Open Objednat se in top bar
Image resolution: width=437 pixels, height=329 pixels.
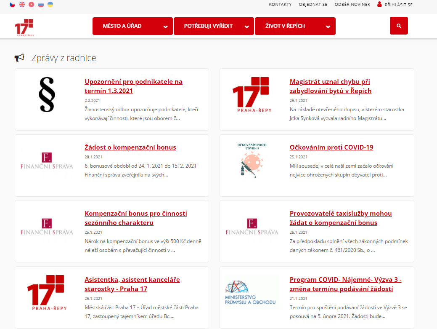point(313,5)
